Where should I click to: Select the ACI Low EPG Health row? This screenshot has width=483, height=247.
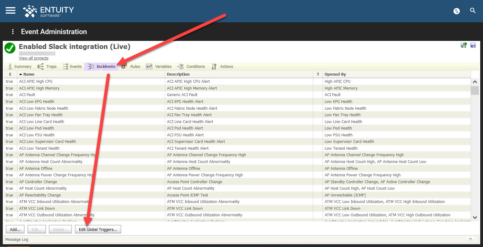click(237, 102)
